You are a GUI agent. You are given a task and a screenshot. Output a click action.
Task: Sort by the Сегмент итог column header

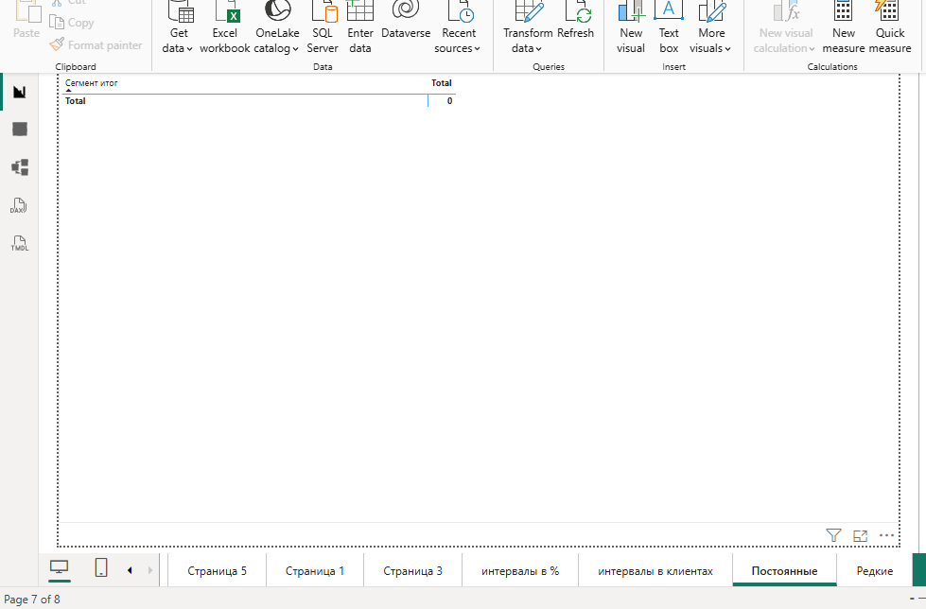[92, 83]
